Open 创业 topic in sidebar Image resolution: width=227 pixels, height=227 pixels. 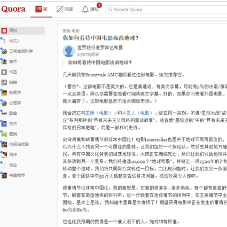point(13,165)
